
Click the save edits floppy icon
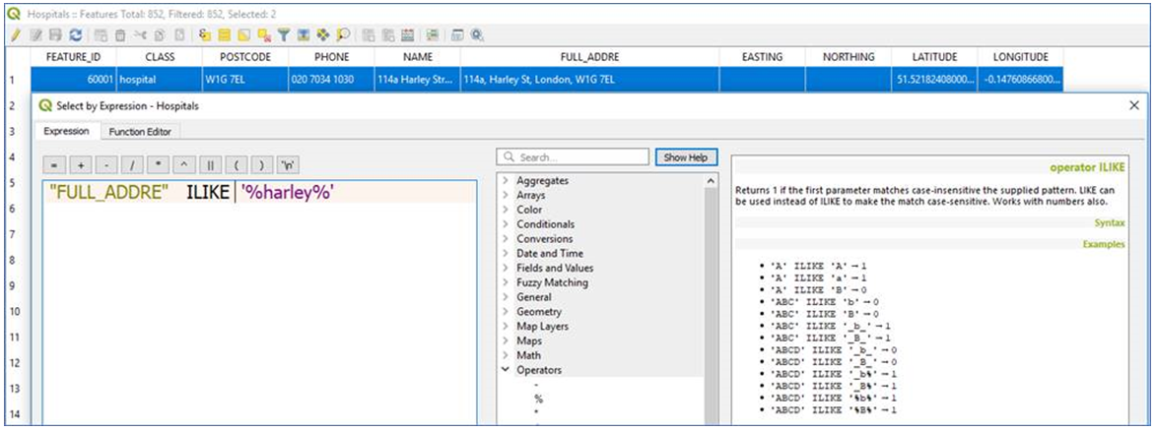(55, 34)
